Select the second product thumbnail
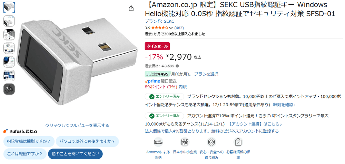This screenshot has width=345, height=164. point(9,21)
